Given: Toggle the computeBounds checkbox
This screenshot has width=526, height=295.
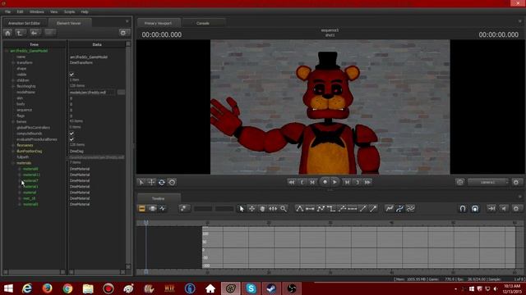Looking at the screenshot, I should 72,133.
